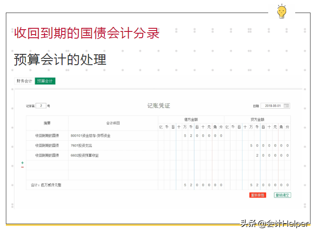Click the red 重新做题 button
The image size is (315, 234).
[x=257, y=195]
